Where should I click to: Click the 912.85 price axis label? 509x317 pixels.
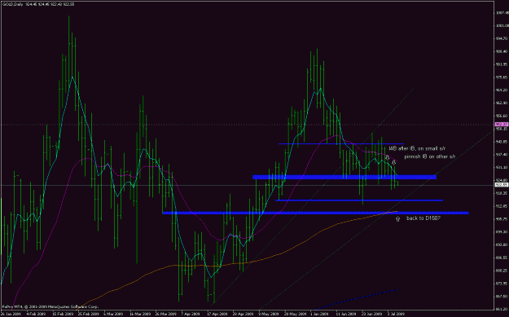(x=502, y=206)
